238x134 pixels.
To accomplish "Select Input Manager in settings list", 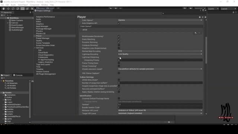I will pos(42,26).
